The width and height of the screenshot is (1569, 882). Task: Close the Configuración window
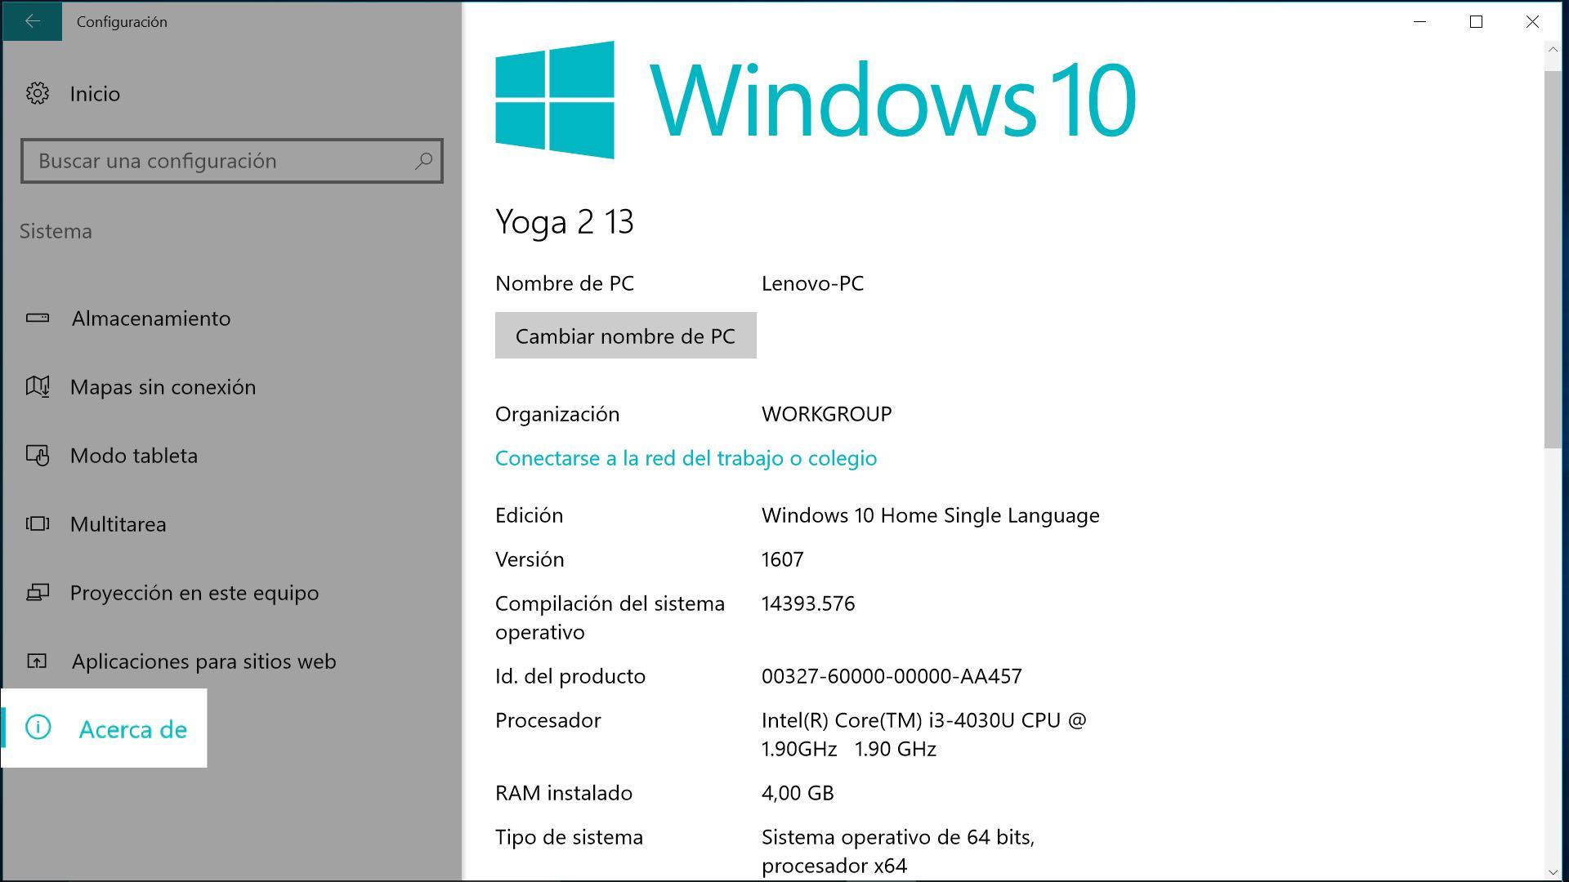[1532, 21]
